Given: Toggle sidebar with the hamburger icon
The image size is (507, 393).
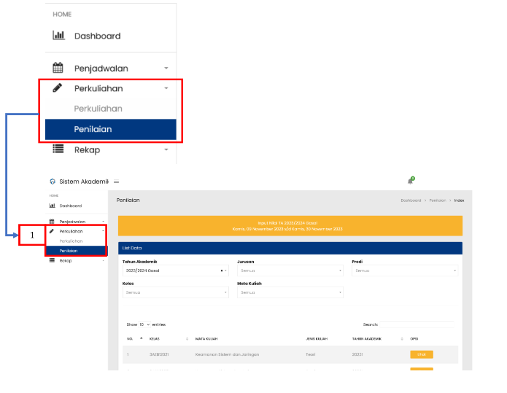Looking at the screenshot, I should (x=117, y=182).
